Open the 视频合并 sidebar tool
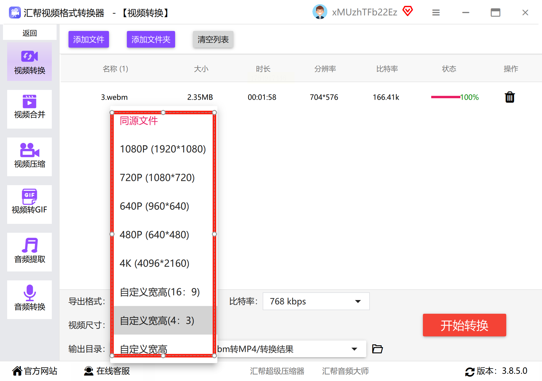 tap(29, 109)
